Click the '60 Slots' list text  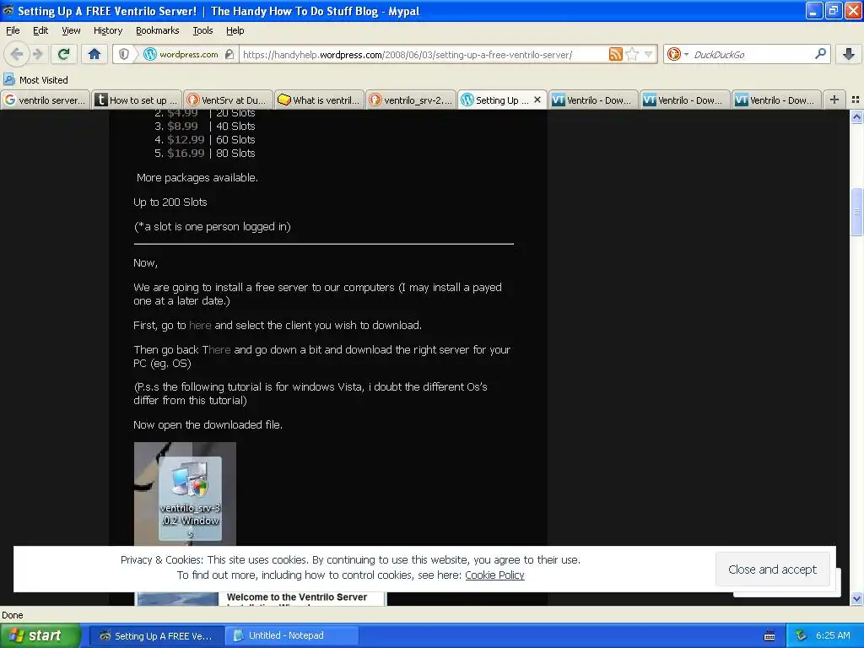point(235,139)
